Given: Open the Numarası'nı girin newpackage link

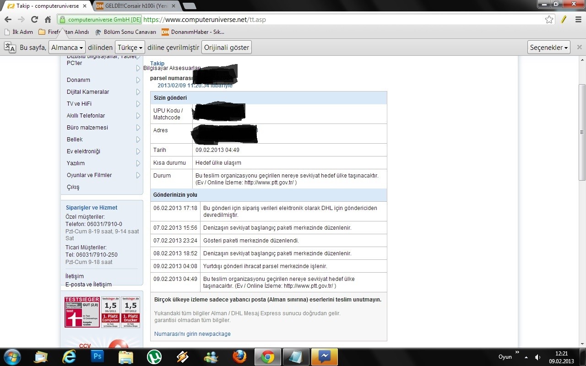Looking at the screenshot, I should 192,334.
